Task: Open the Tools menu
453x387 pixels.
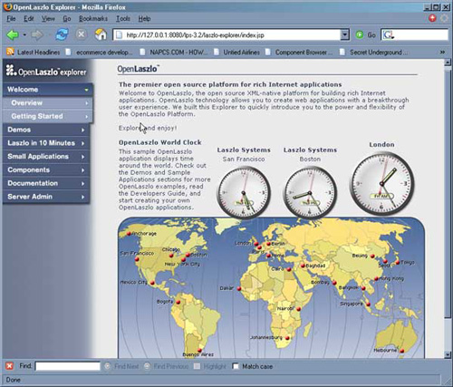Action: pyautogui.click(x=123, y=19)
